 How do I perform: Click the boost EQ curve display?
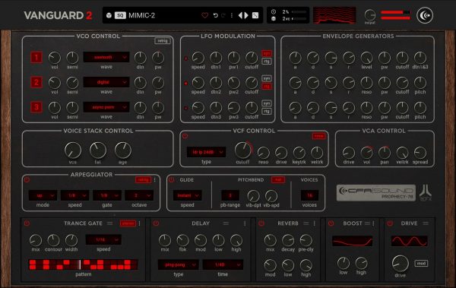[352, 241]
